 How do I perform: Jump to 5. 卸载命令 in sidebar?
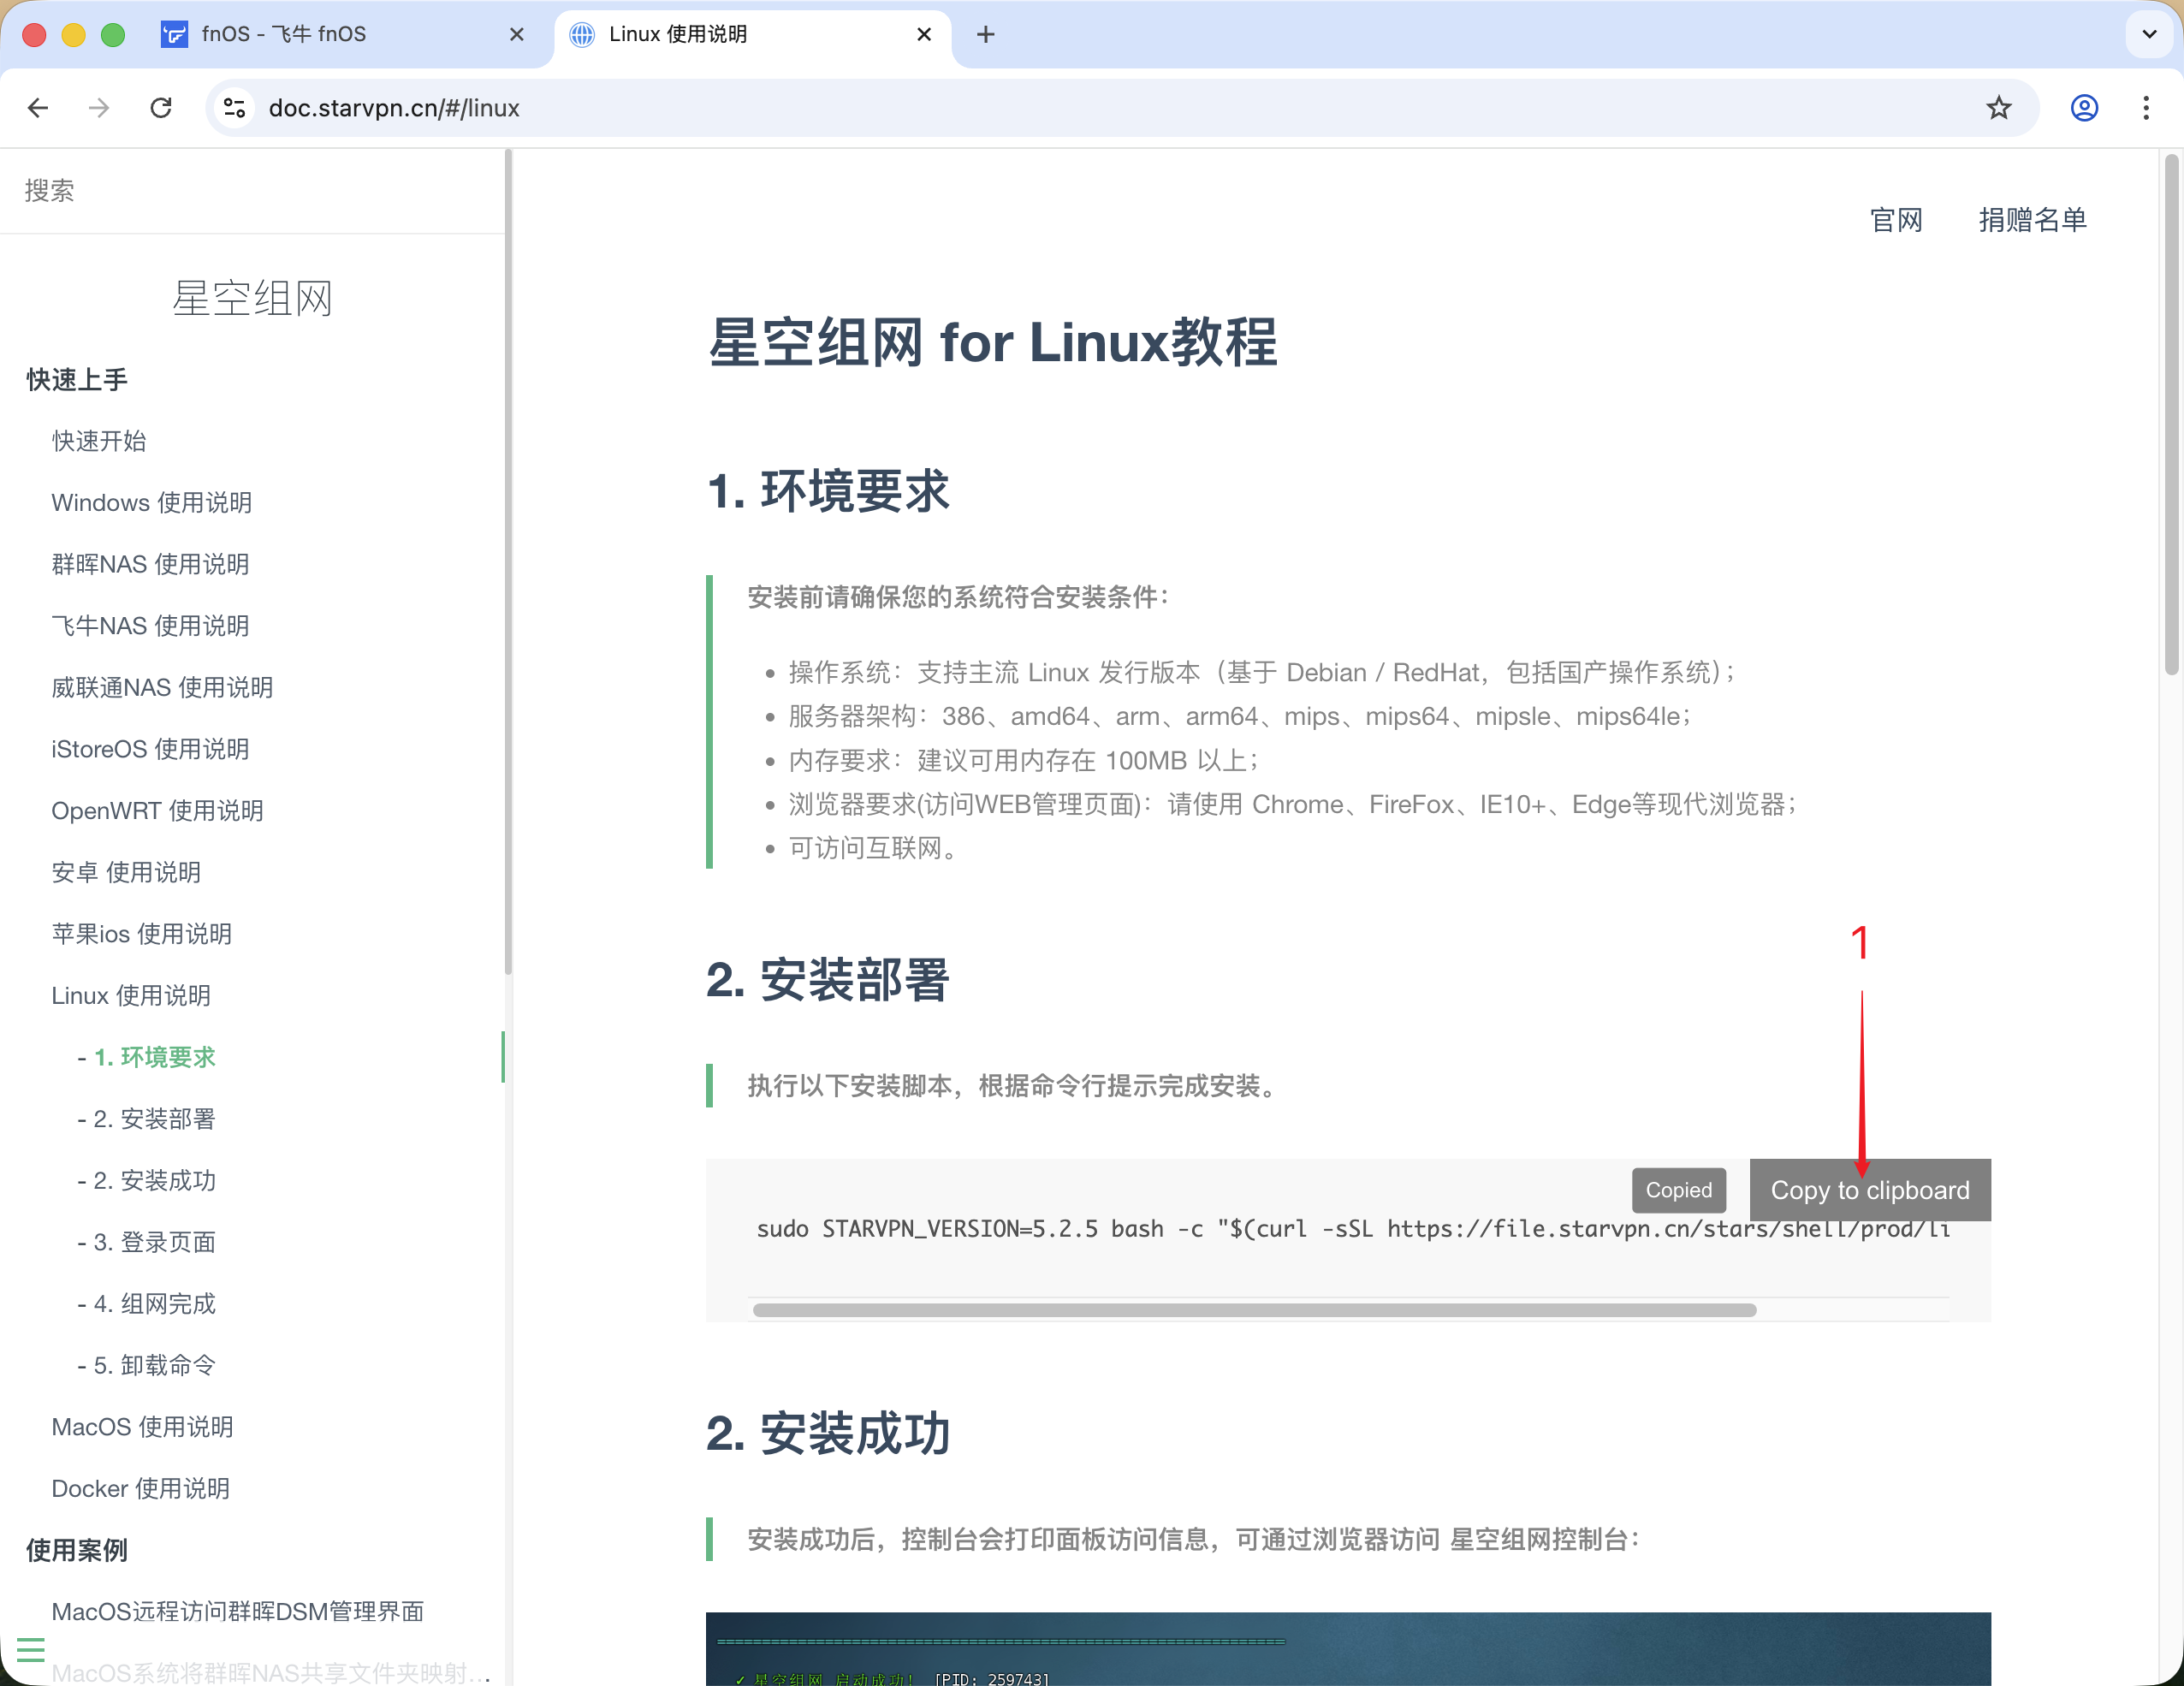(155, 1365)
